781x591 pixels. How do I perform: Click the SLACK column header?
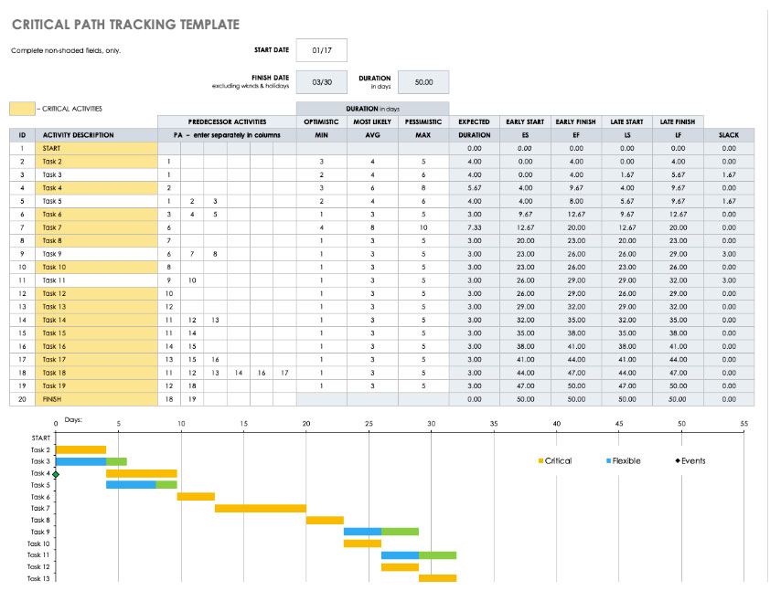pyautogui.click(x=729, y=135)
